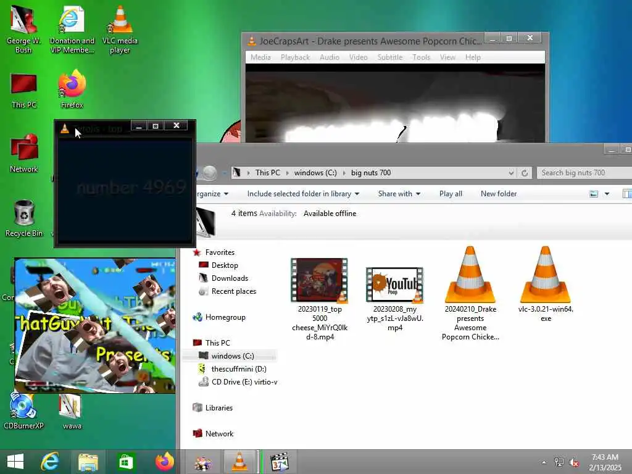The height and width of the screenshot is (474, 632).
Task: Open Firefox from the taskbar
Action: click(164, 462)
